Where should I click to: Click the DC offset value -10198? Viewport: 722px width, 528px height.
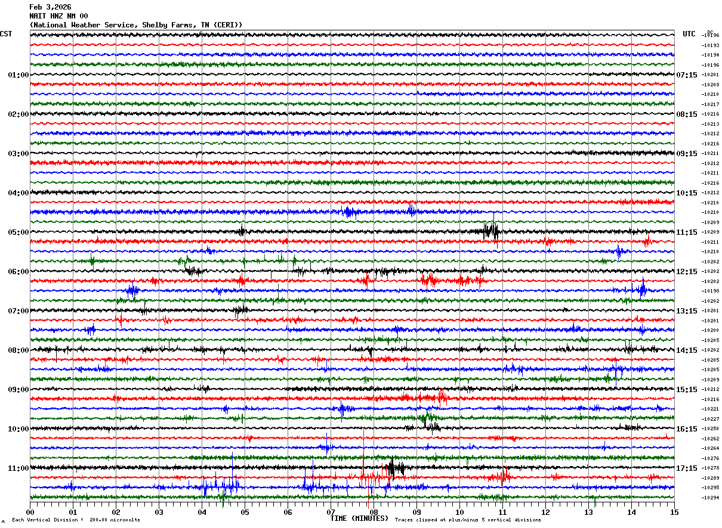point(711,291)
